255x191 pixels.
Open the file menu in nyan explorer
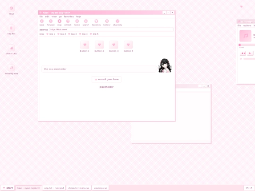pyautogui.click(x=41, y=17)
